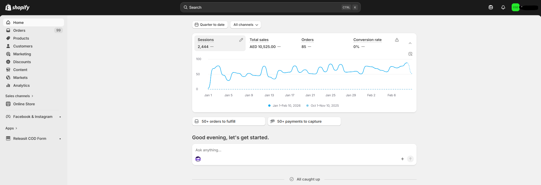
Task: Click the Shopify logo in the top bar
Action: [x=17, y=8]
